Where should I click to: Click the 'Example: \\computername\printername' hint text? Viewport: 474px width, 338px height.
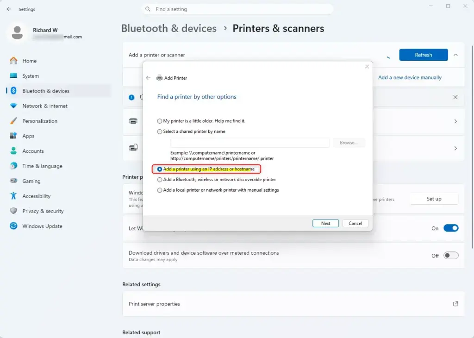click(x=222, y=156)
